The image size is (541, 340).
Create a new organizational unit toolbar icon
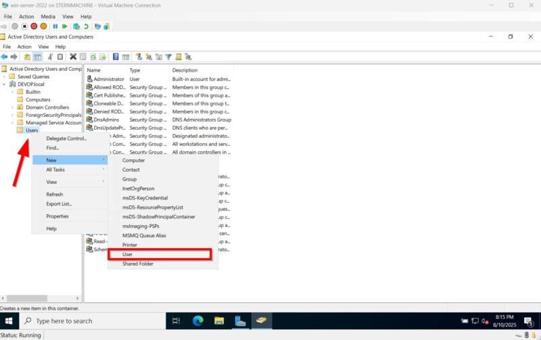(x=159, y=57)
